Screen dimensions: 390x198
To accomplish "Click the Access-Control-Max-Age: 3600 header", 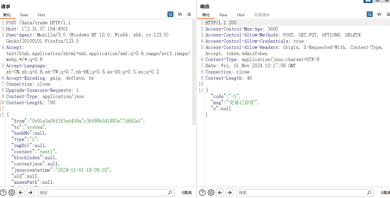I will point(242,29).
